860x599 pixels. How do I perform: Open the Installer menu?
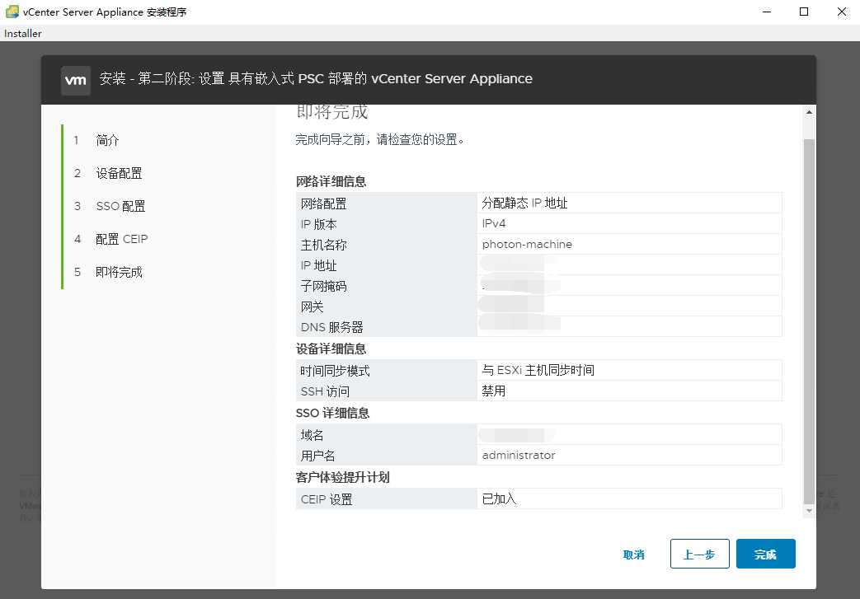tap(22, 33)
